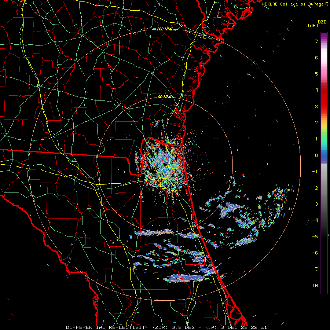Click the ZDR color scale bar
Image resolution: width=330 pixels, height=330 pixels.
coord(324,163)
